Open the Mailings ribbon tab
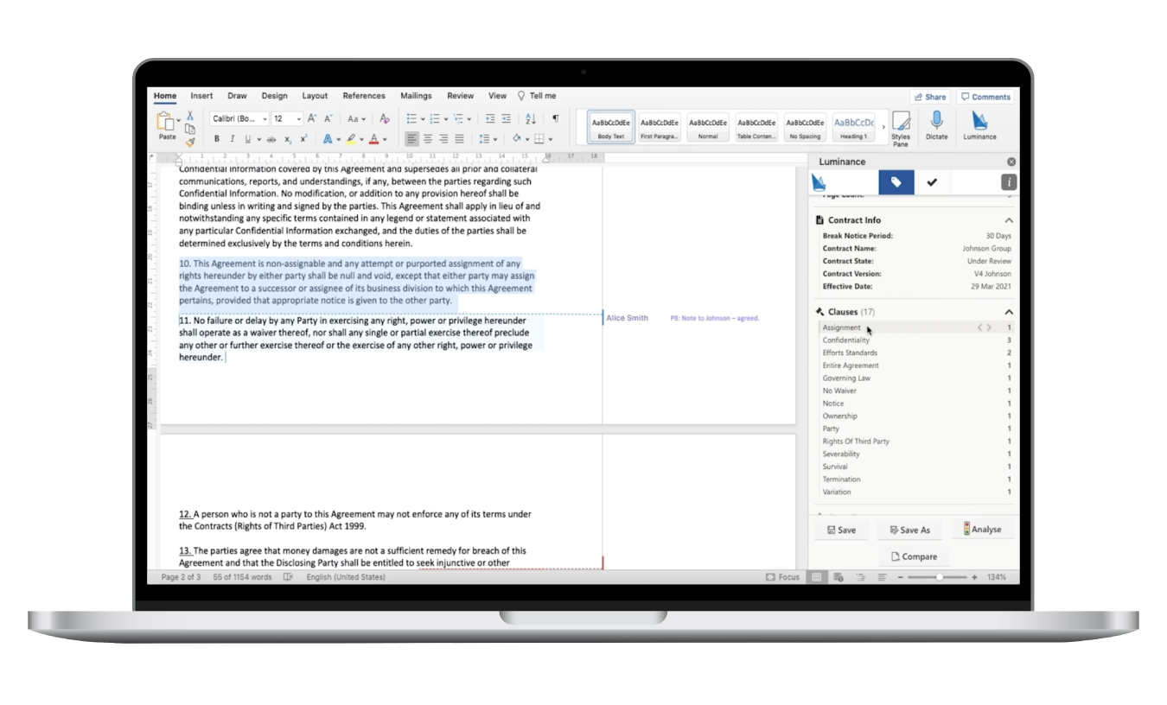This screenshot has width=1167, height=705. click(x=416, y=96)
